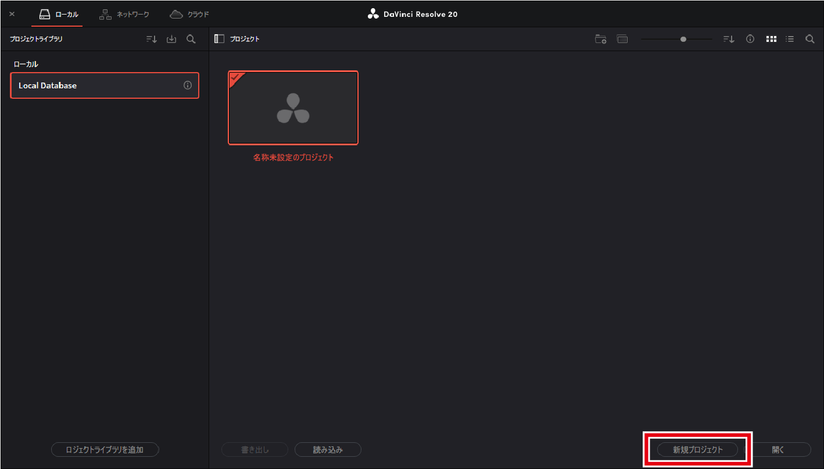
Task: Open the クラウド tab
Action: pyautogui.click(x=189, y=14)
